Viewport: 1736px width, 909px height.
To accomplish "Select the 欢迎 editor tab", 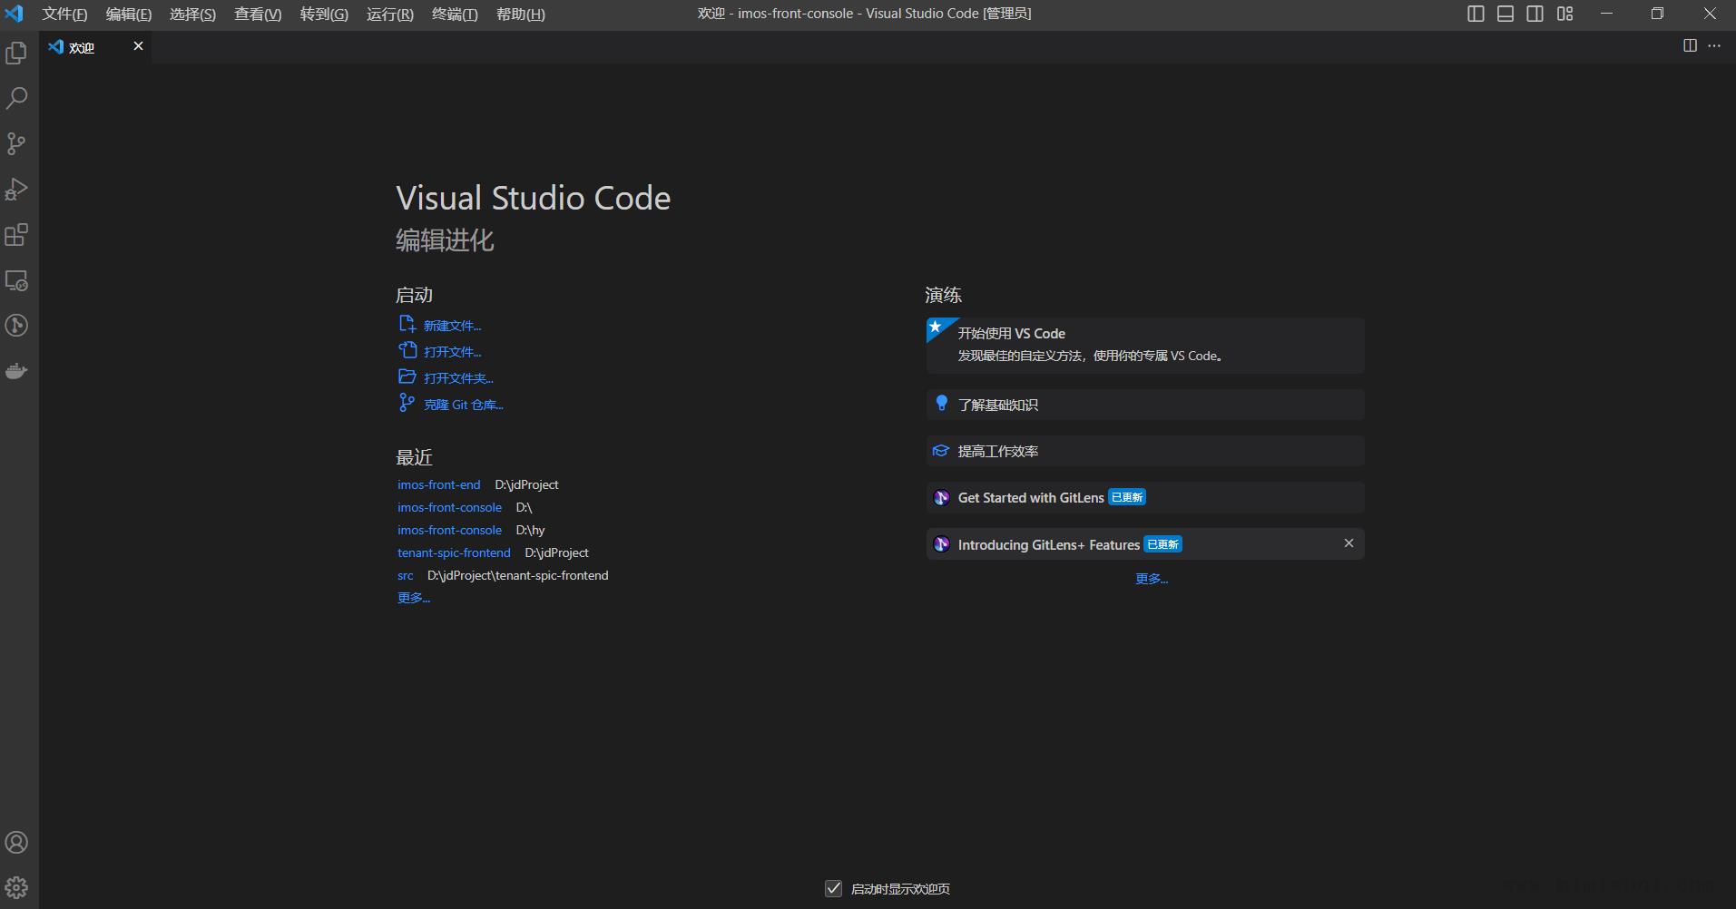I will coord(95,47).
